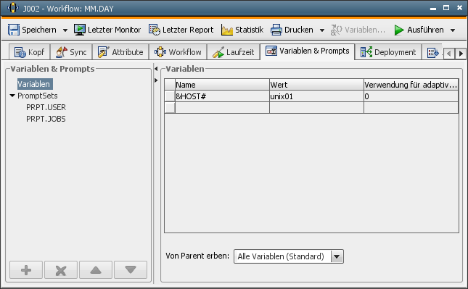Click the Attribute tab icon

(104, 52)
